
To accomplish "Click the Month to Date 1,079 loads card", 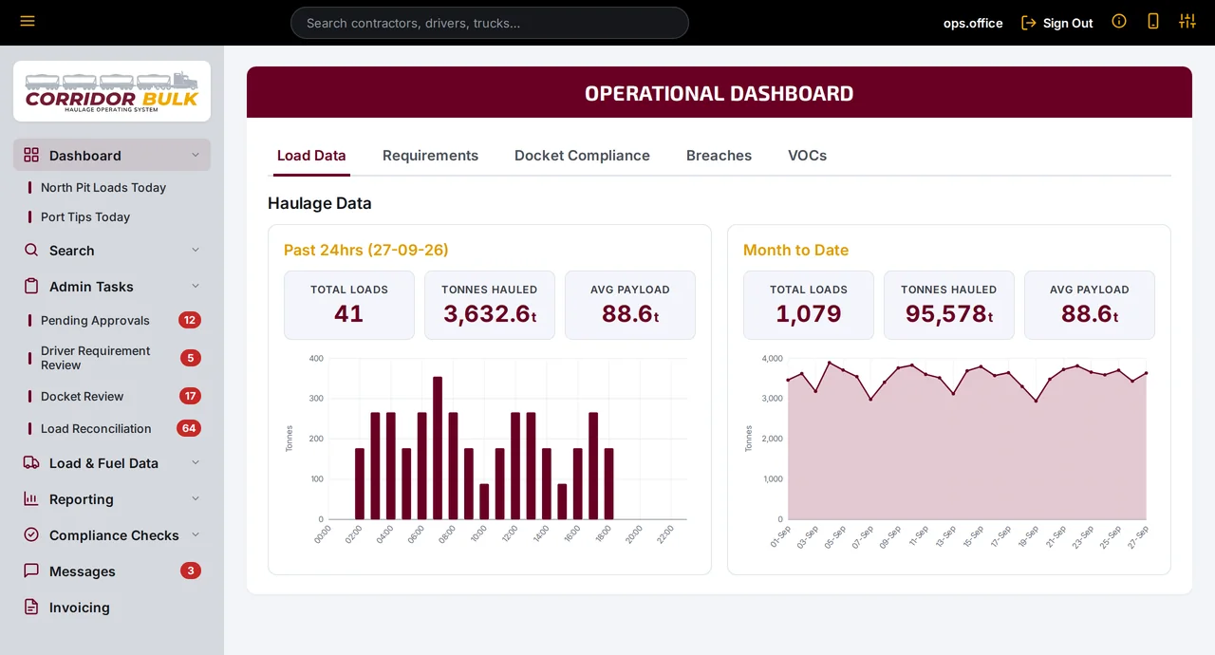I will (x=809, y=305).
